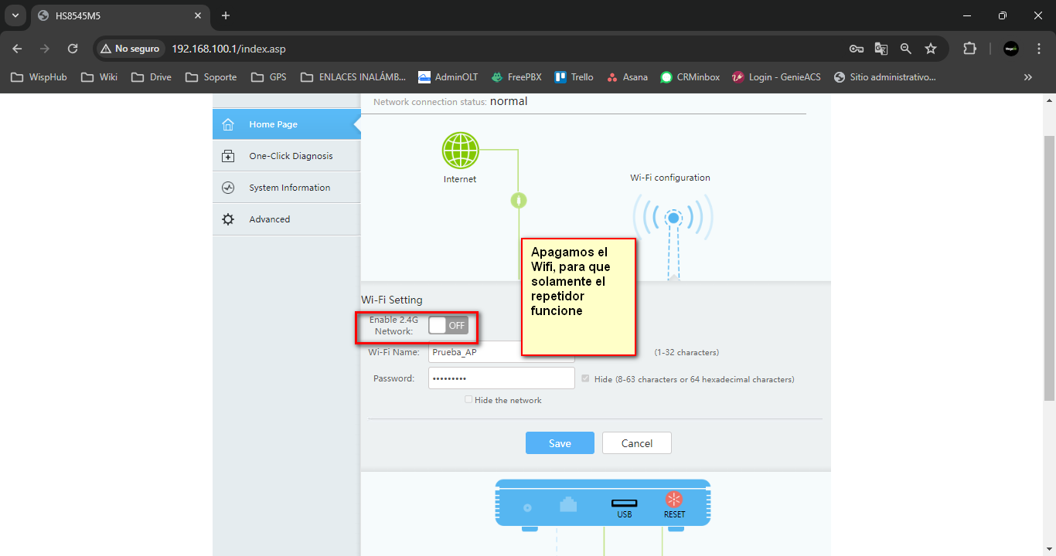Click the RESET icon on router
Screen dimensions: 1056x556
coord(674,500)
